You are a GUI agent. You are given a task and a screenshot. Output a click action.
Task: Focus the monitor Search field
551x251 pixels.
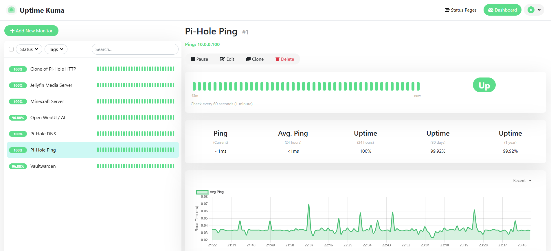tap(135, 49)
